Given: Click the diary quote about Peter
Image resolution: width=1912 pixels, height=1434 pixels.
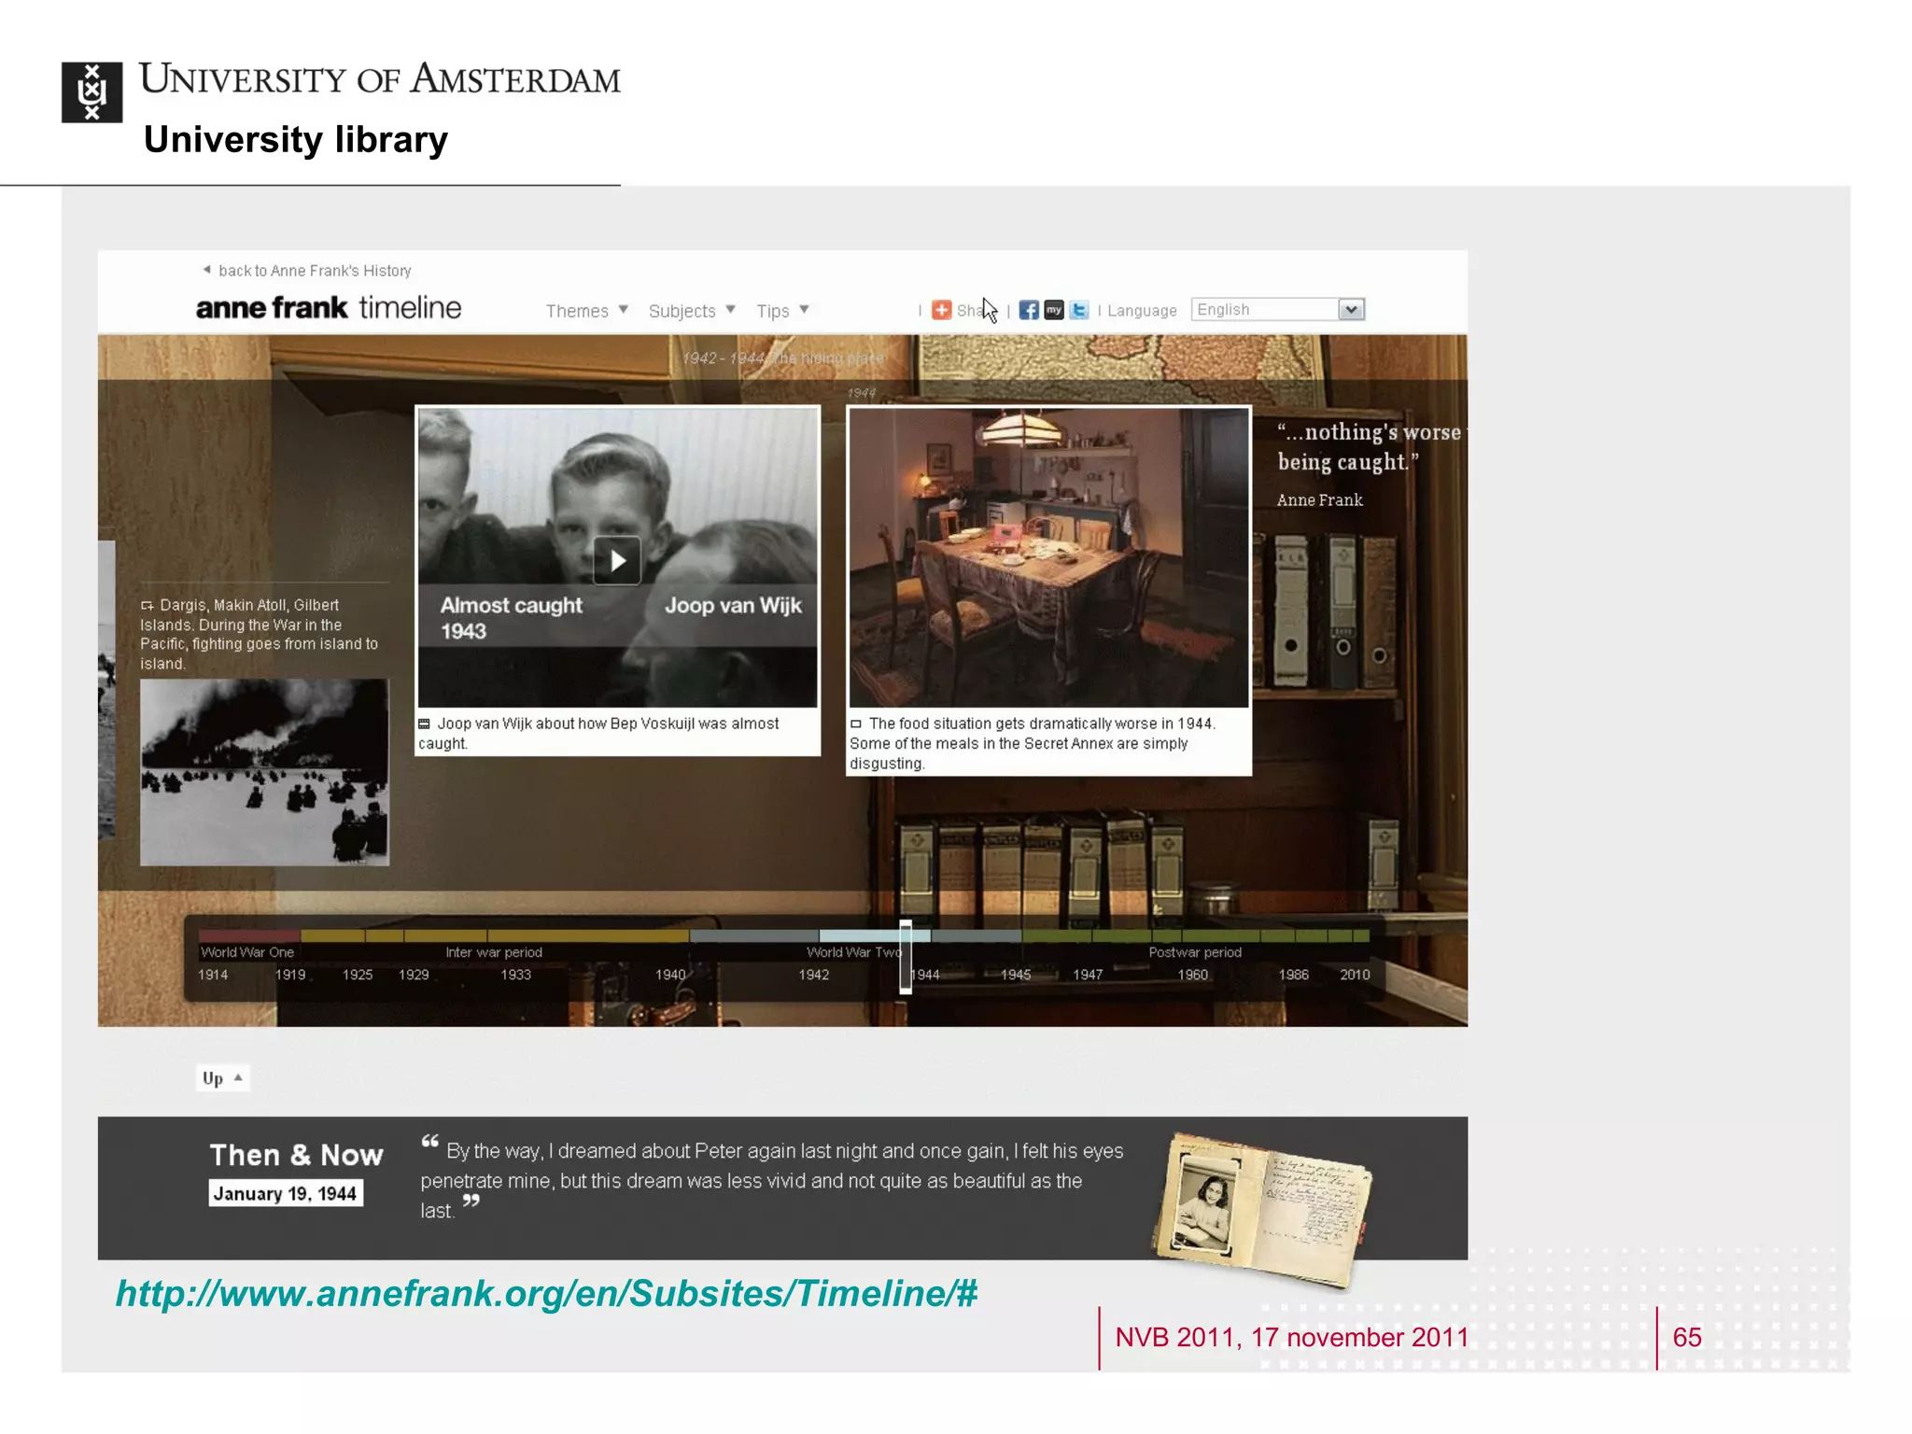Looking at the screenshot, I should (x=771, y=1180).
